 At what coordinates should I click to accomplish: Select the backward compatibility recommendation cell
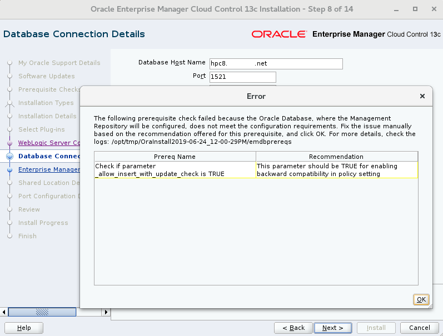(x=337, y=170)
